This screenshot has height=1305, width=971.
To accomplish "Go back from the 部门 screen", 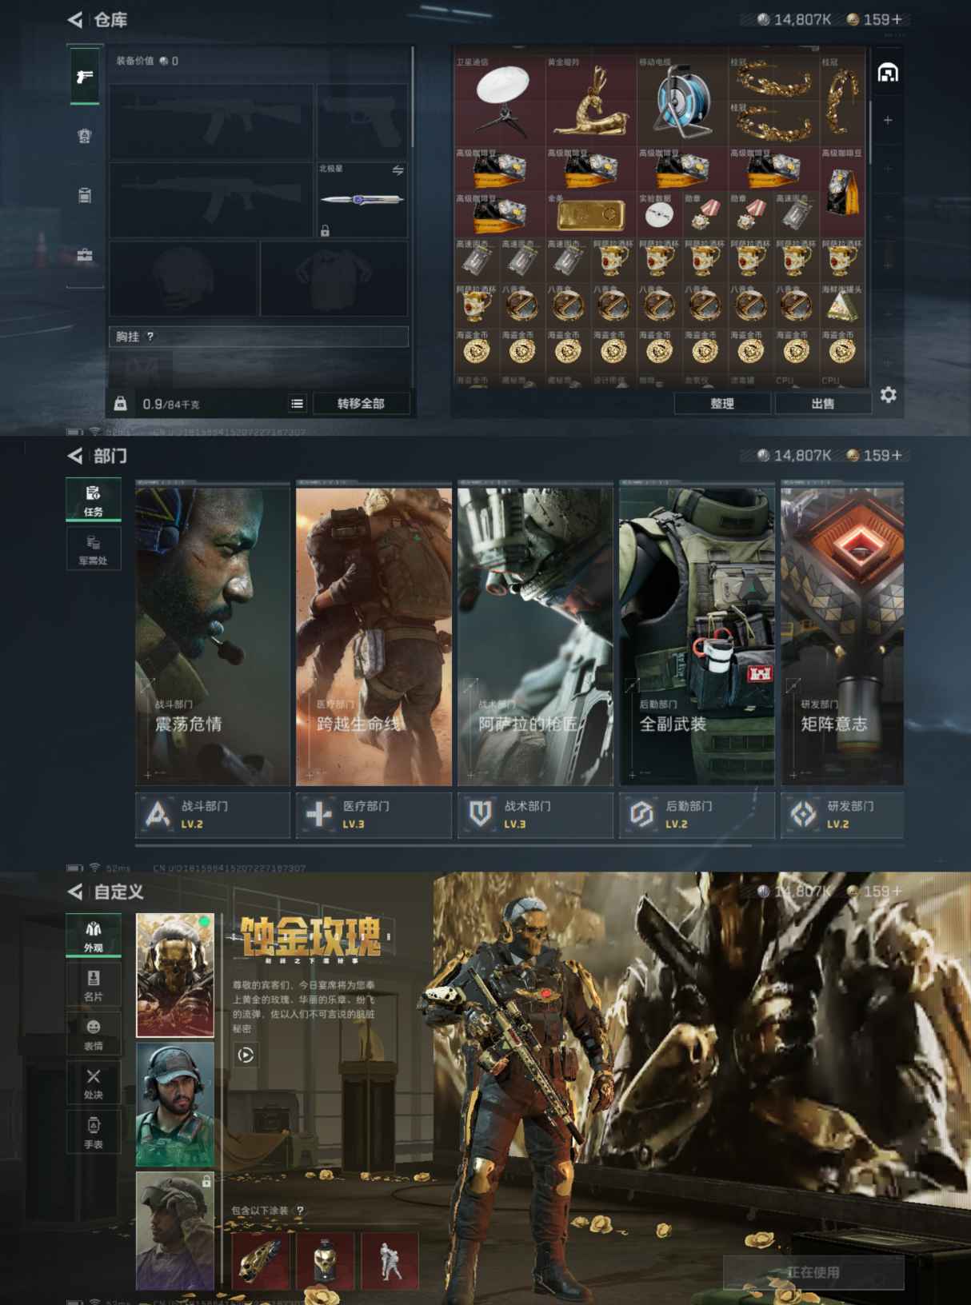I will 75,456.
